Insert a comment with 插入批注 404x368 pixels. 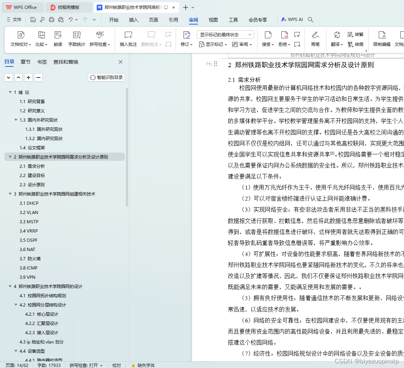pyautogui.click(x=128, y=39)
